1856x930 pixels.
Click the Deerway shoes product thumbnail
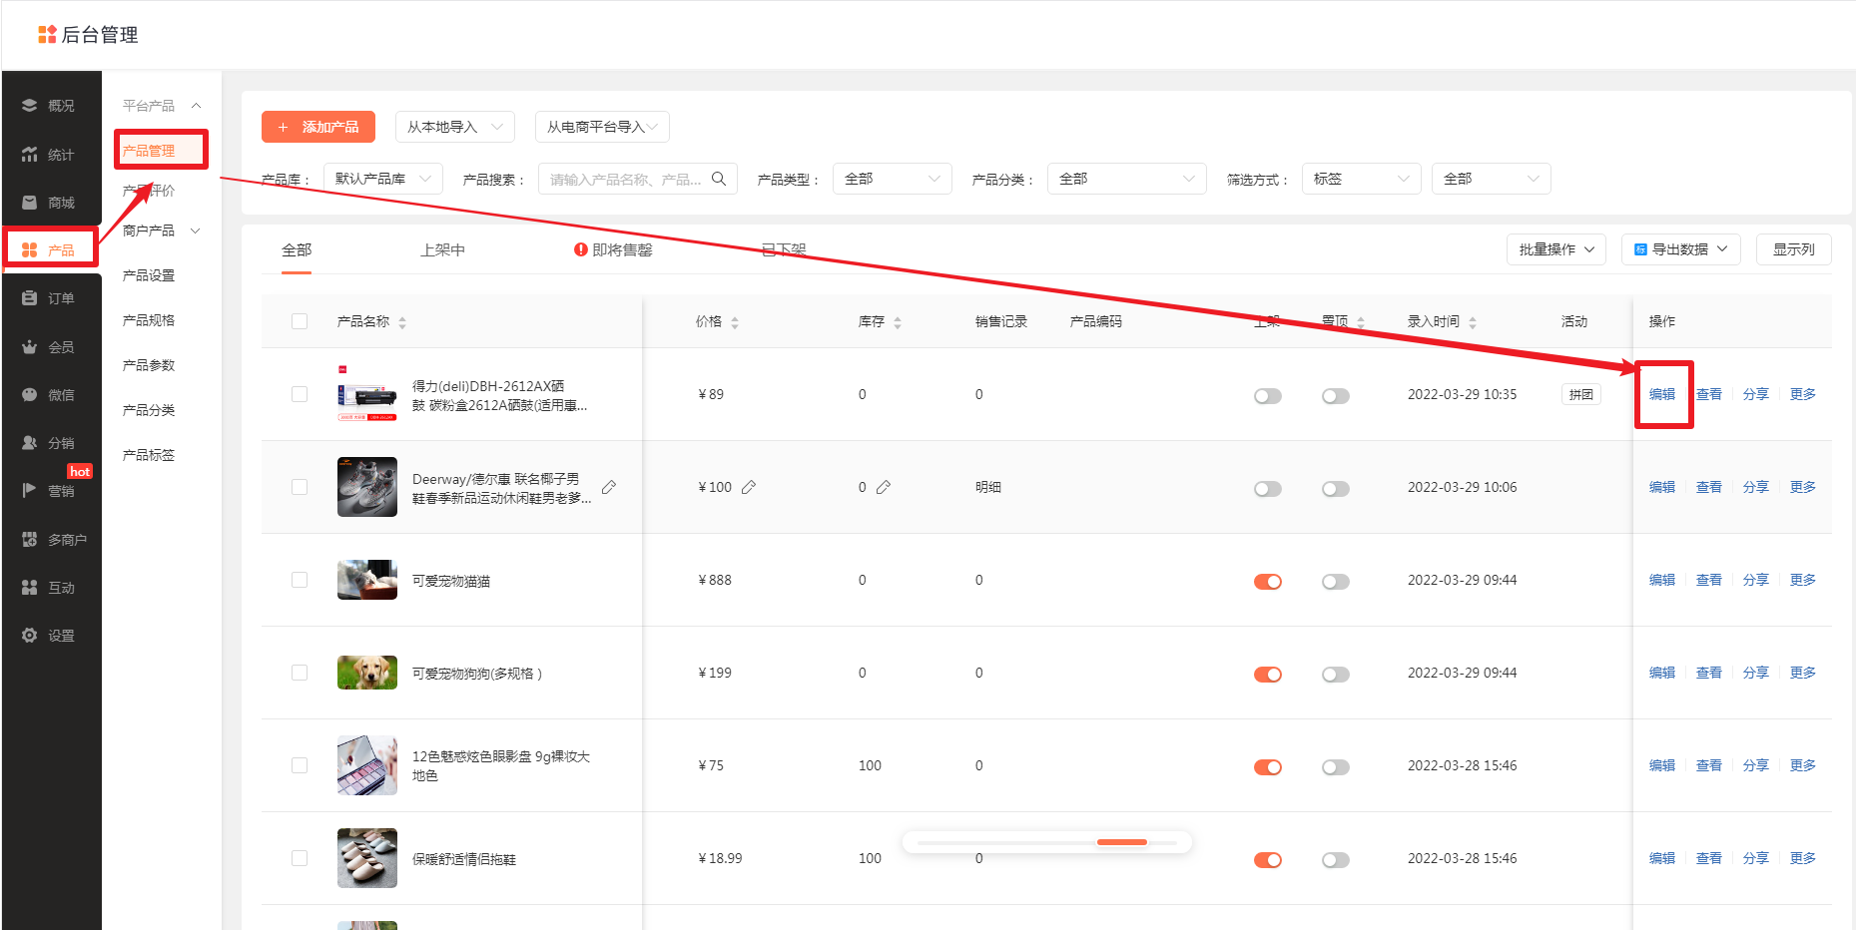click(367, 487)
